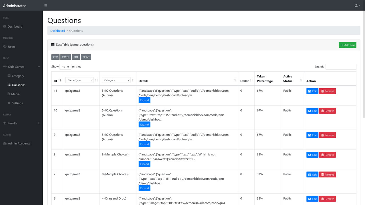Screen dimensions: 365x205
Task: Sort table by ID column arrows
Action: (x=60, y=81)
